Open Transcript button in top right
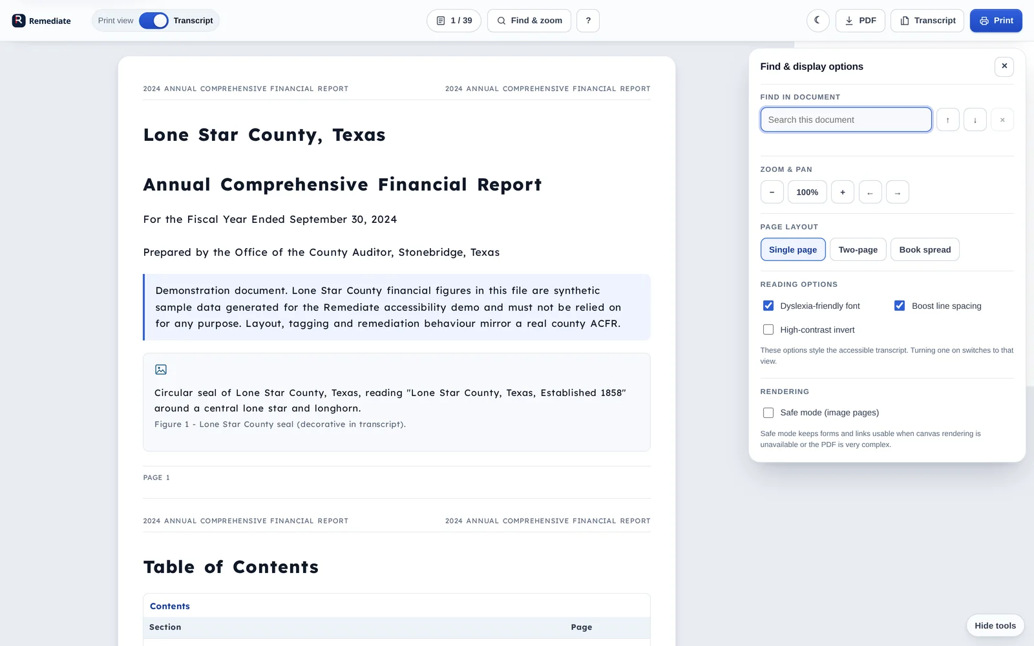The width and height of the screenshot is (1034, 646). tap(927, 21)
